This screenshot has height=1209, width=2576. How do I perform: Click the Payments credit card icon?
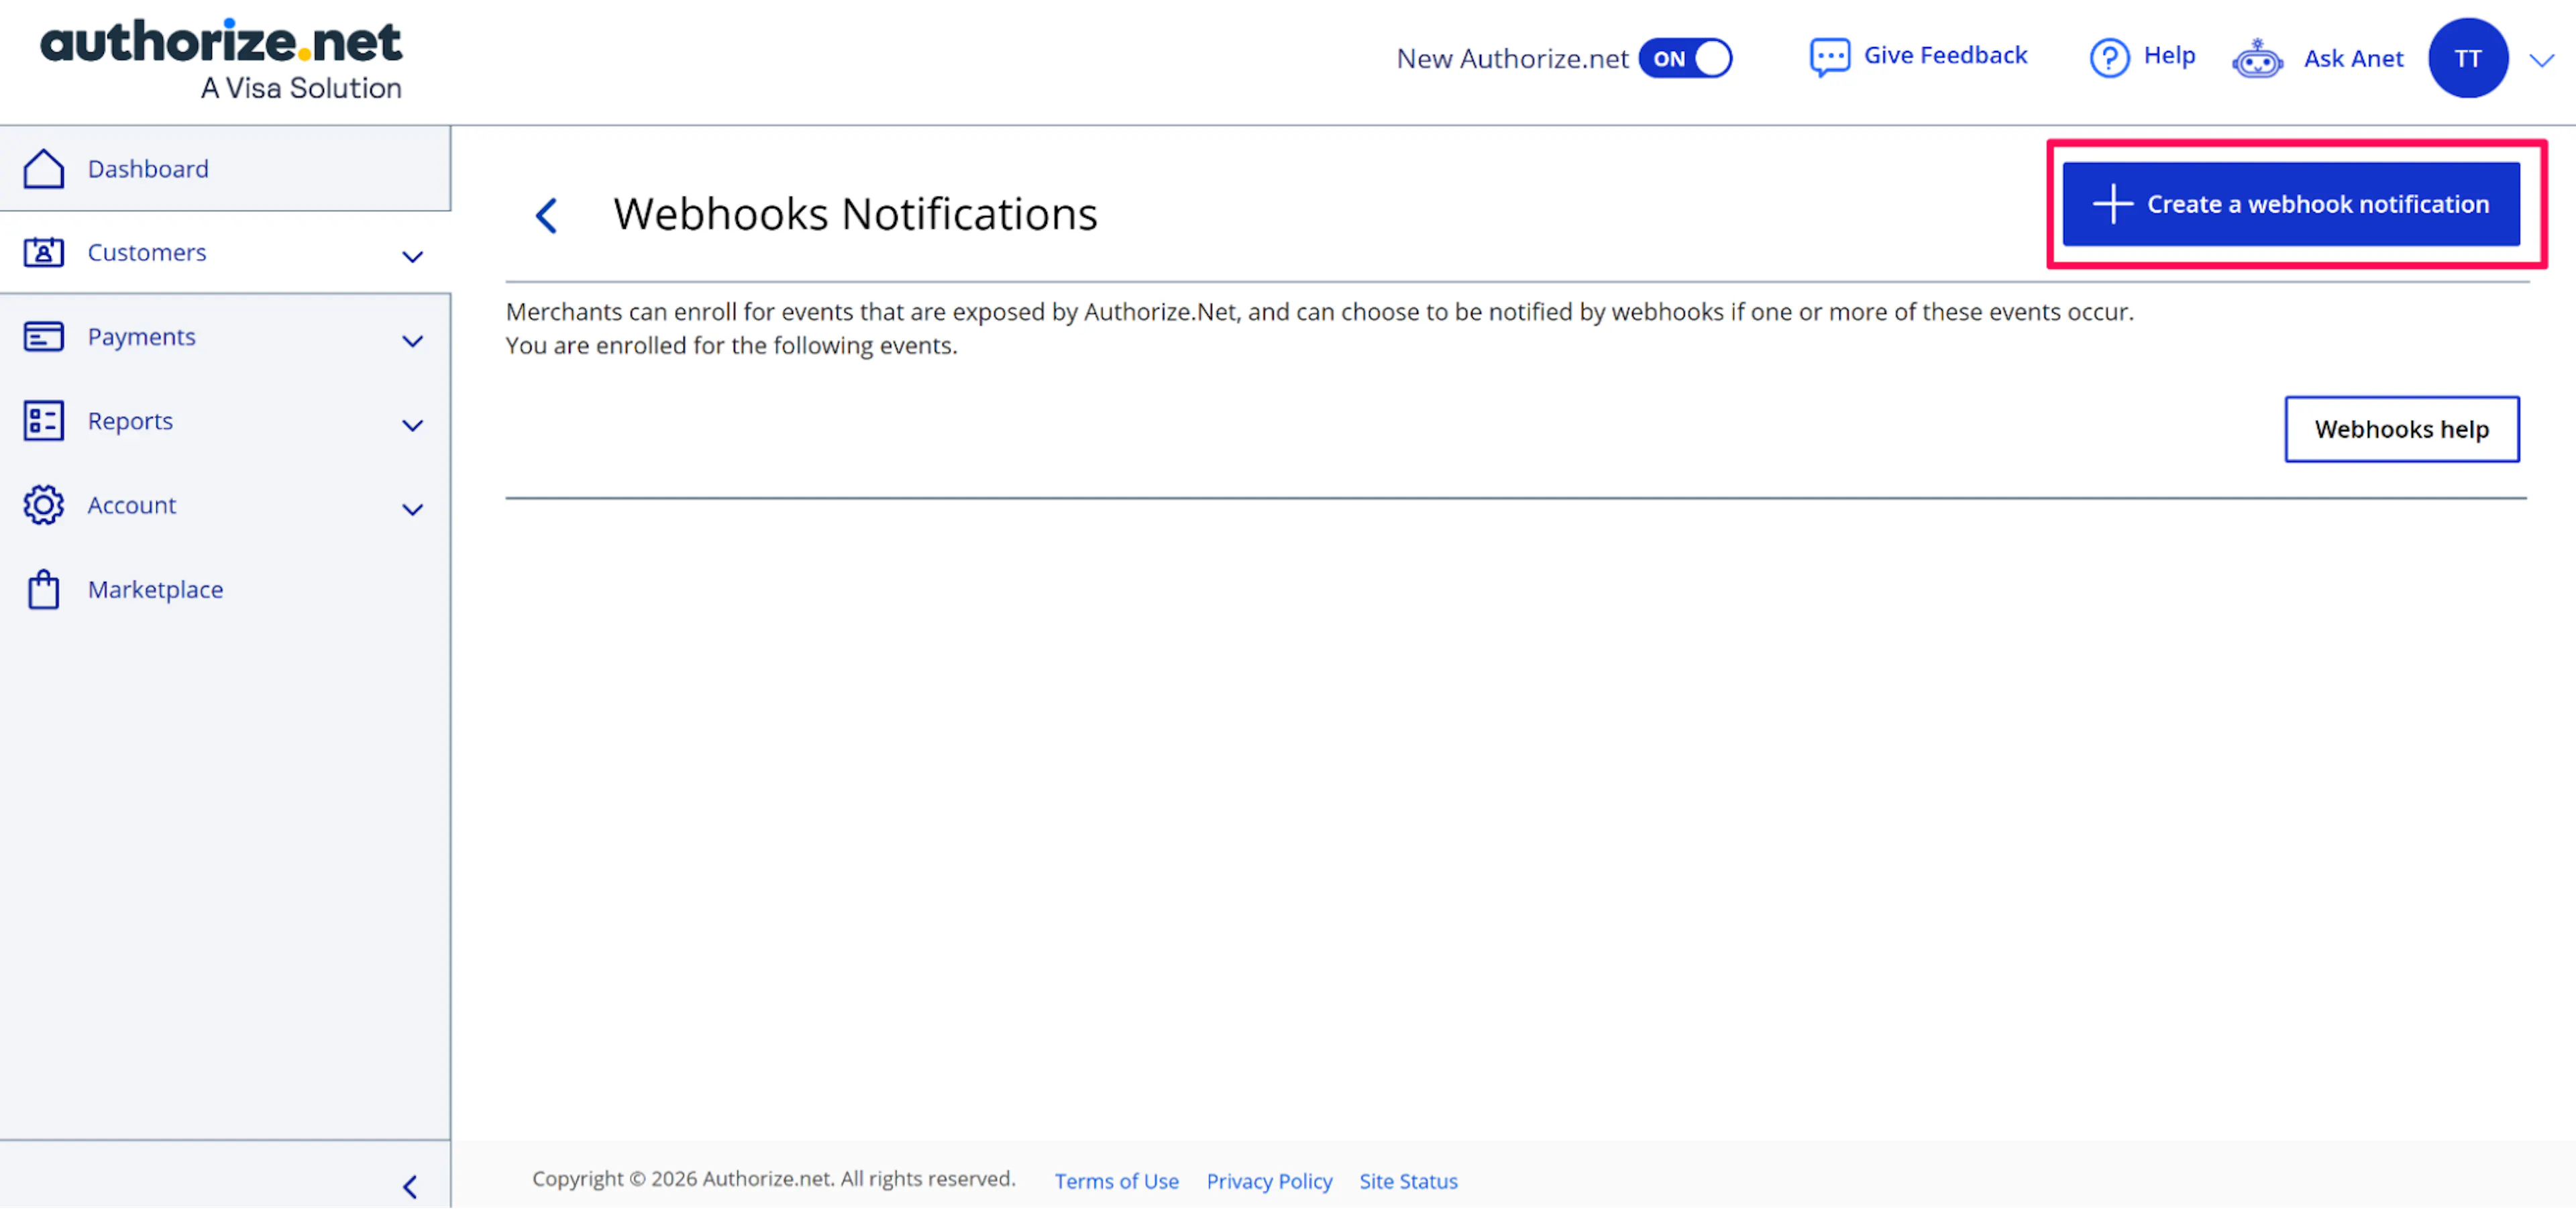[x=43, y=337]
